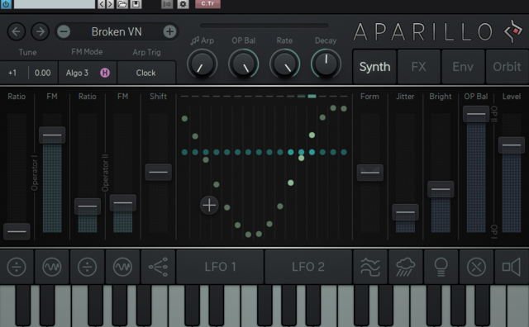Select the Bright light bulb icon

pyautogui.click(x=441, y=267)
